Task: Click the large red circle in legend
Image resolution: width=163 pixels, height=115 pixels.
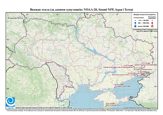Action: 152,23
